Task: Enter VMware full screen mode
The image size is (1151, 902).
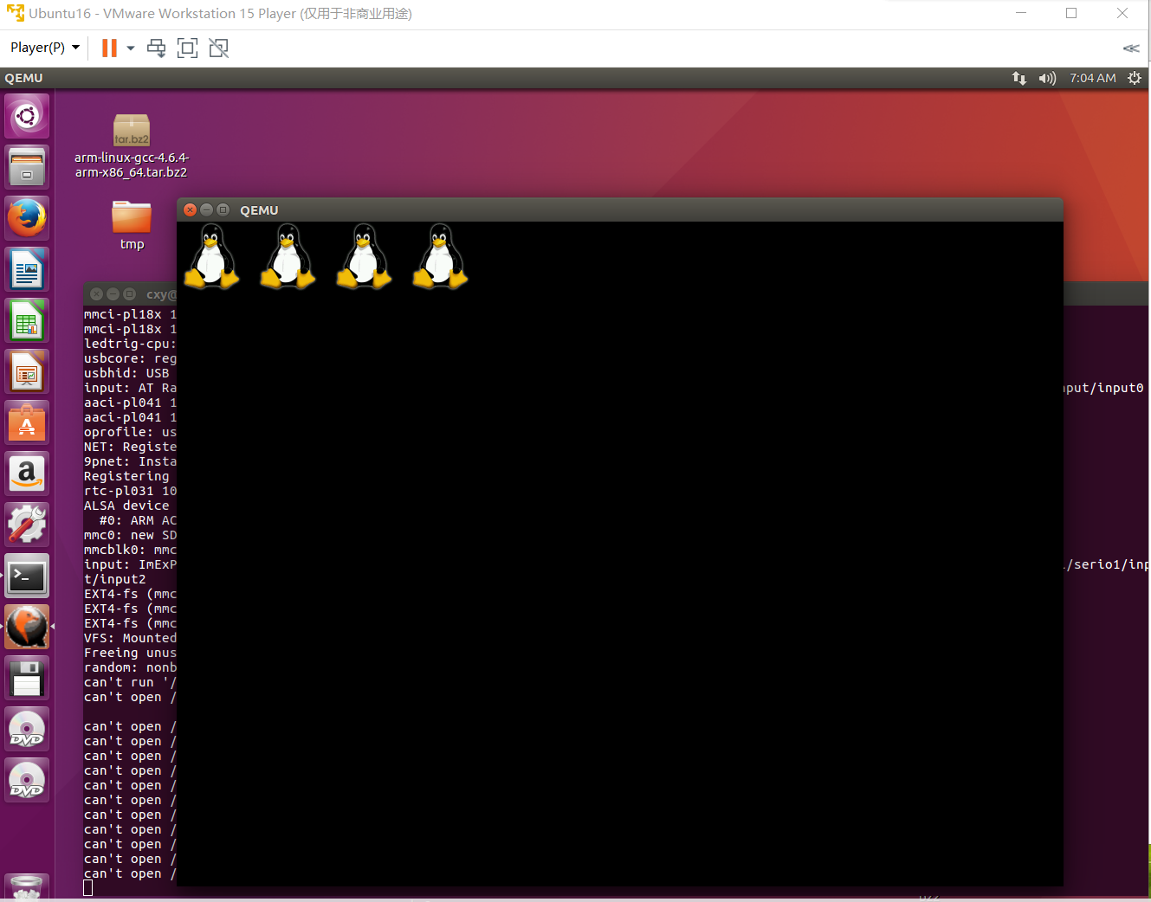Action: (x=187, y=48)
